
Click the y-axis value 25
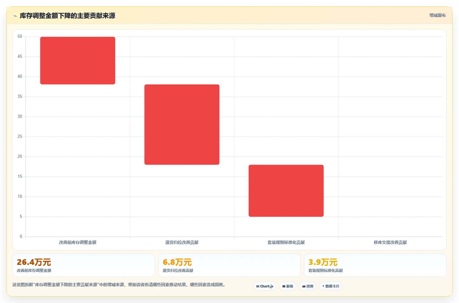(x=20, y=137)
